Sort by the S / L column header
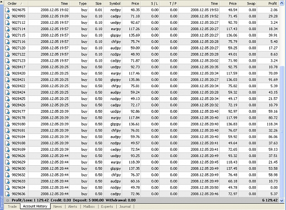Image resolution: width=286 pixels, height=210 pixels. pyautogui.click(x=150, y=4)
